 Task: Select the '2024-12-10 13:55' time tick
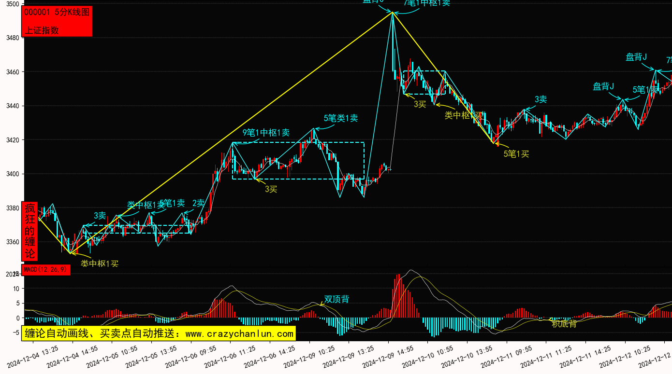click(x=467, y=357)
